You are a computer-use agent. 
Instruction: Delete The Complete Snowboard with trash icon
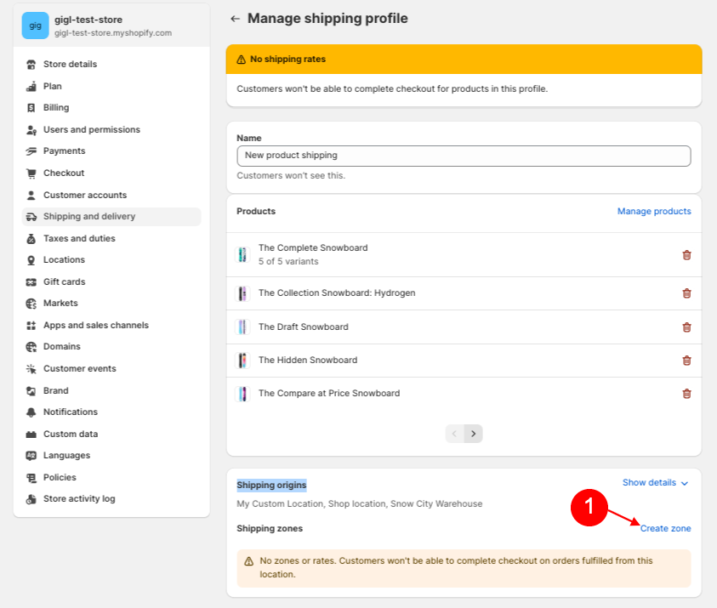[686, 254]
